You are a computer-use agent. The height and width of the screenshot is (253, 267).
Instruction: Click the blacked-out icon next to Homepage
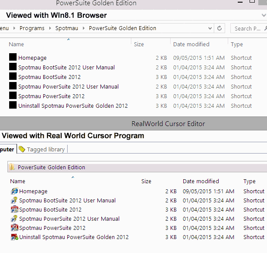pos(13,58)
